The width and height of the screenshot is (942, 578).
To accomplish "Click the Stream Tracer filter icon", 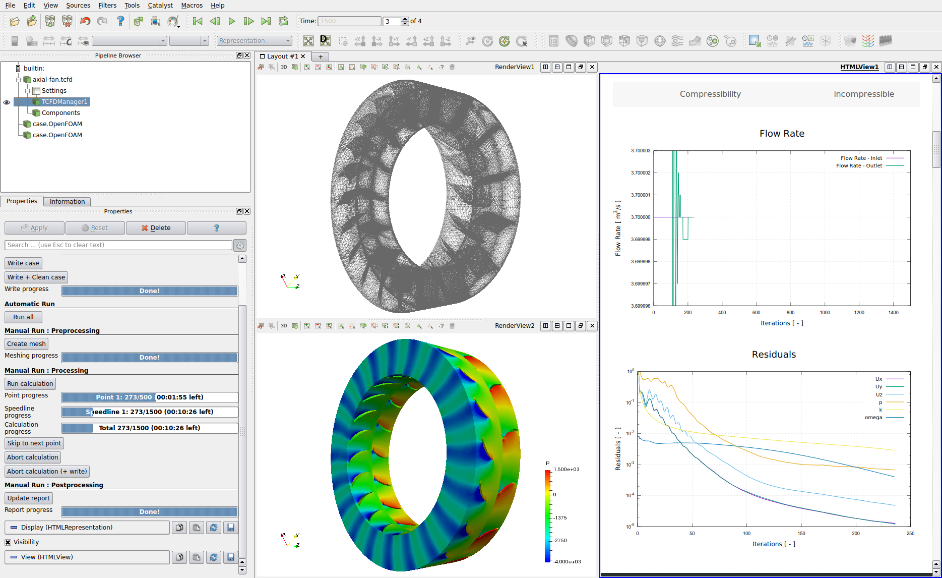I will tap(677, 41).
